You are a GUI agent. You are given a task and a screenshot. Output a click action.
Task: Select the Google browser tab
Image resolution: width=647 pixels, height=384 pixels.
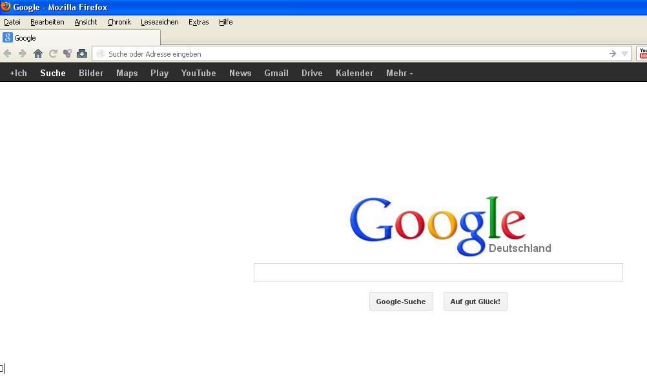coord(80,37)
